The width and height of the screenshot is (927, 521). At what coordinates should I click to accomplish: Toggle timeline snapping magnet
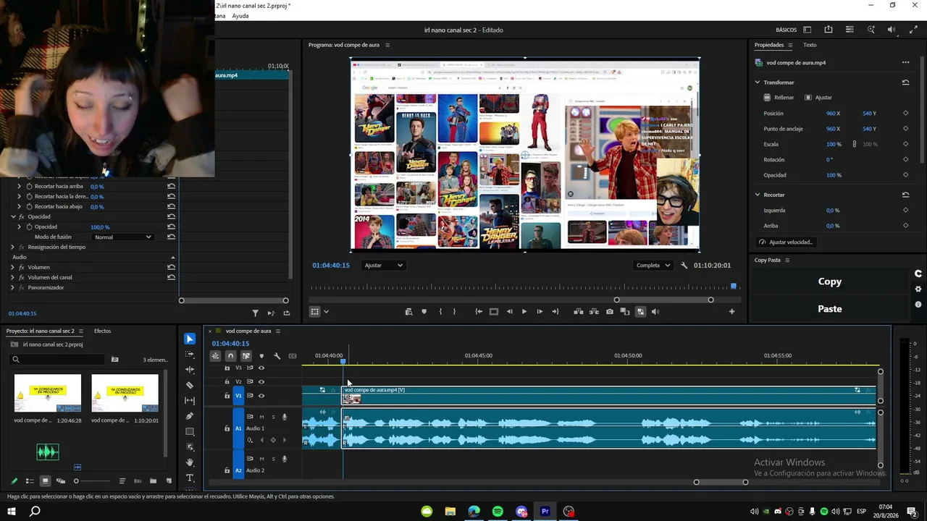pyautogui.click(x=230, y=356)
